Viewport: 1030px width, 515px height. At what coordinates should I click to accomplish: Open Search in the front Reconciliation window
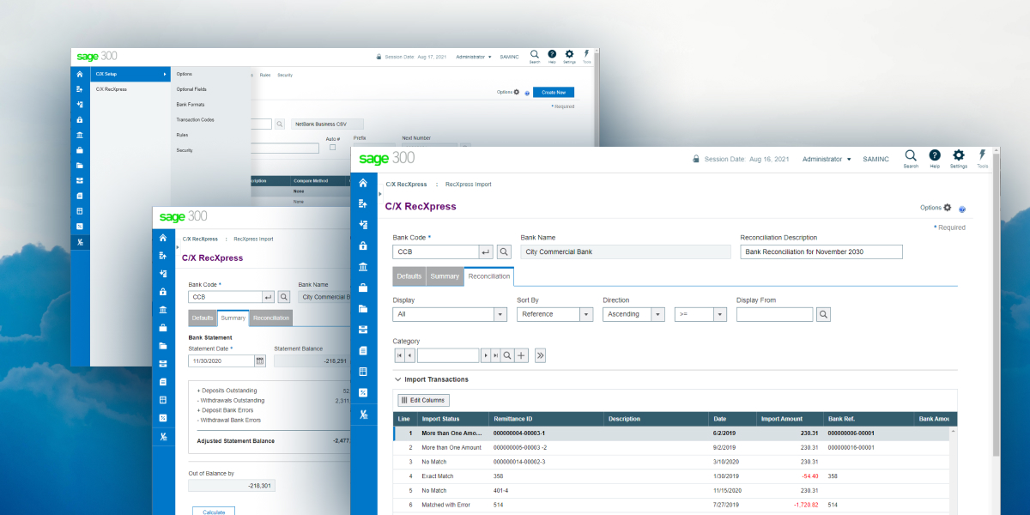911,158
